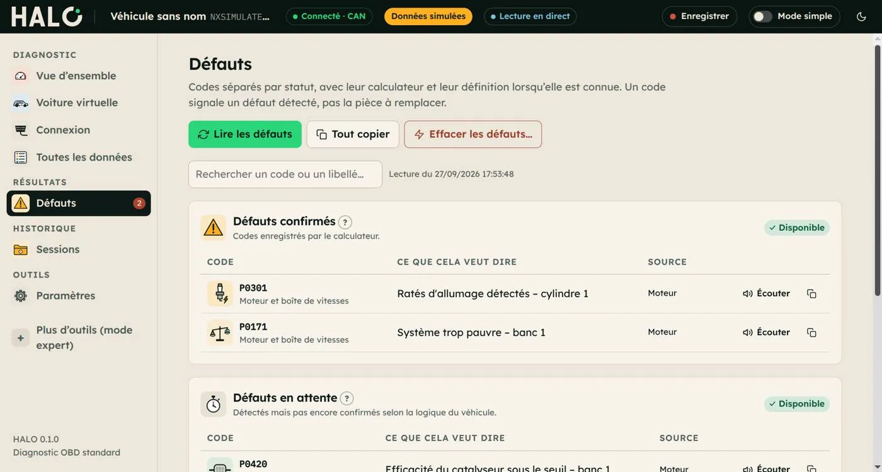Click 'Système trop pauvre – banc 1'
The image size is (882, 472).
(471, 333)
